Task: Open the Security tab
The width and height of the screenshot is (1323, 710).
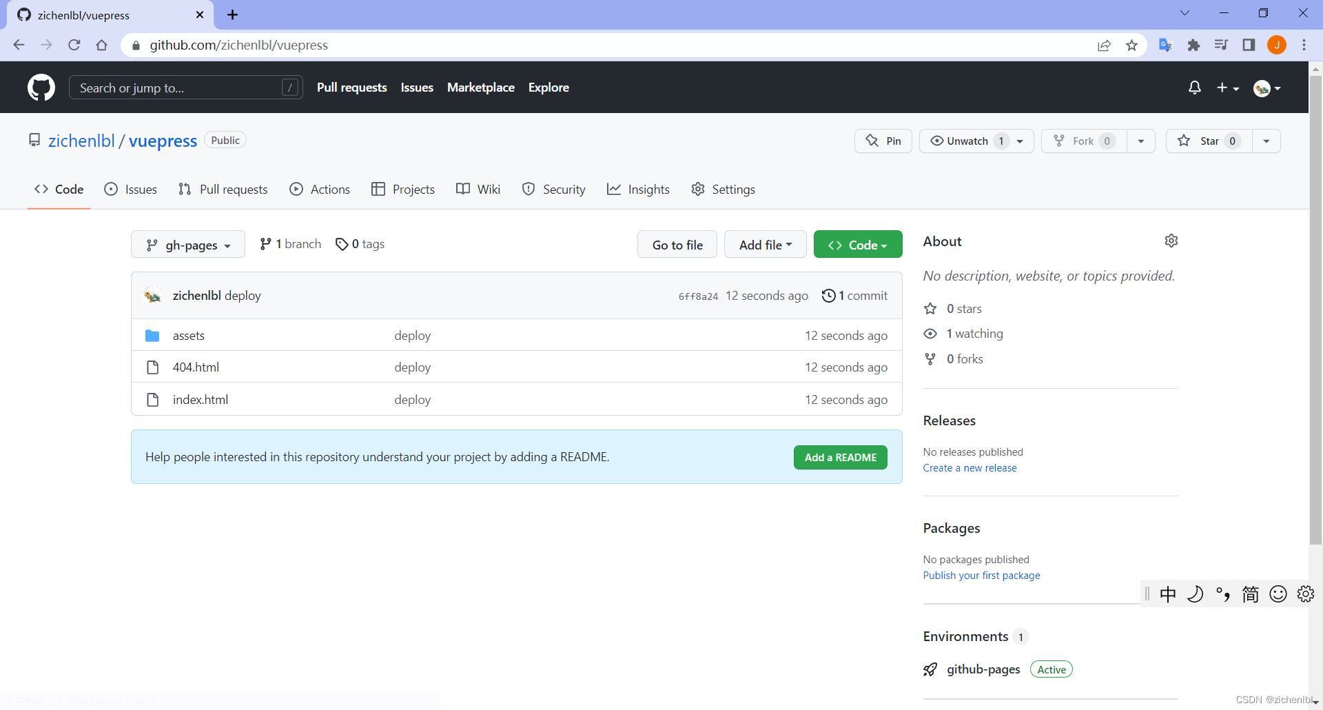Action: tap(554, 189)
